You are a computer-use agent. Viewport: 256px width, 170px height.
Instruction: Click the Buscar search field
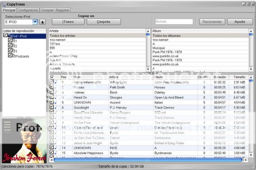click(x=174, y=22)
